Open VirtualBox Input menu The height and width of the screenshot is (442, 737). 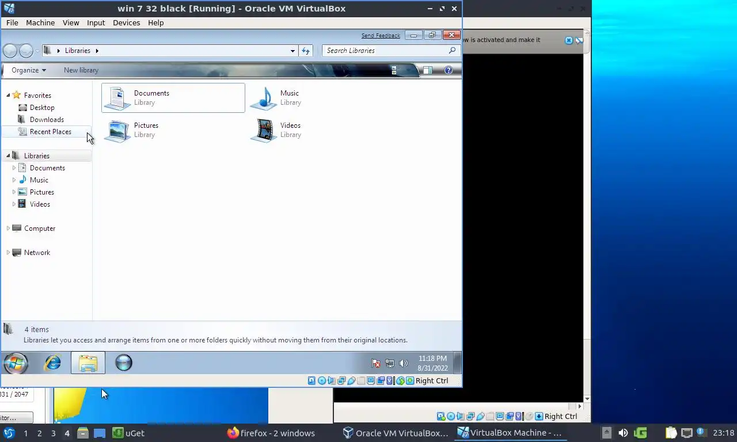96,22
